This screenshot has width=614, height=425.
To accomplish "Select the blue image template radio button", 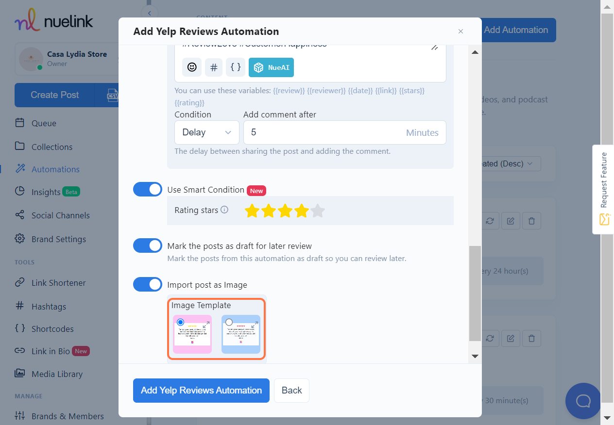I will pos(229,322).
